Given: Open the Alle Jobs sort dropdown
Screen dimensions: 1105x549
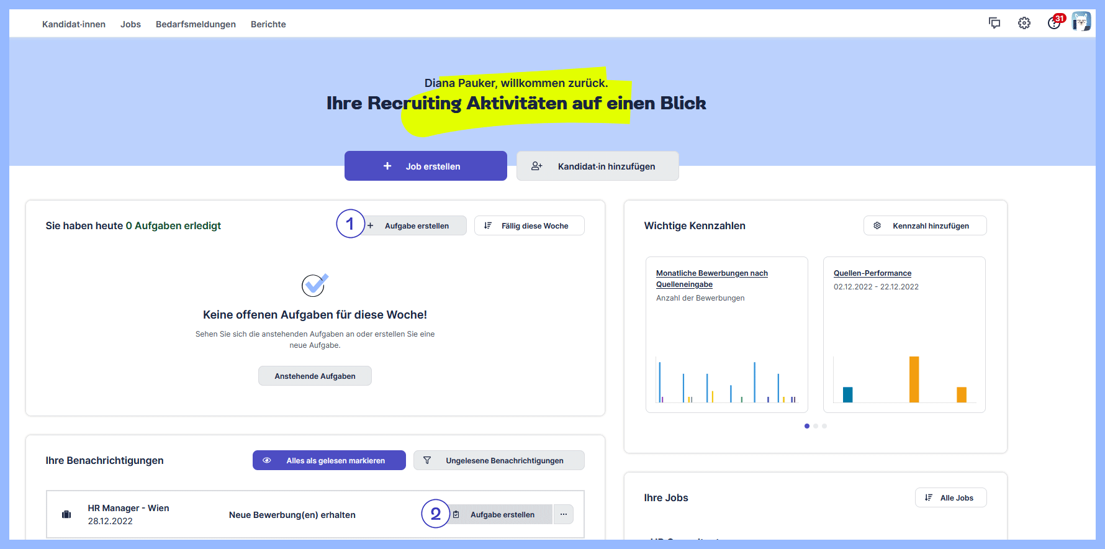Looking at the screenshot, I should pos(950,497).
